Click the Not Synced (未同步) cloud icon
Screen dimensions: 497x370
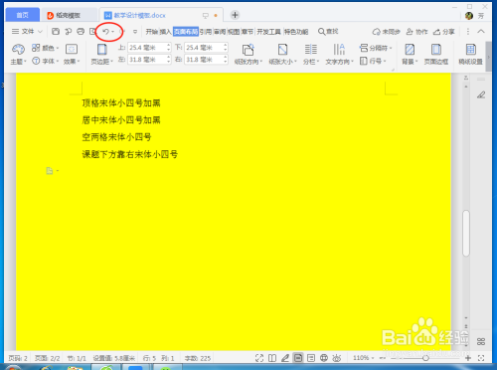click(x=376, y=32)
